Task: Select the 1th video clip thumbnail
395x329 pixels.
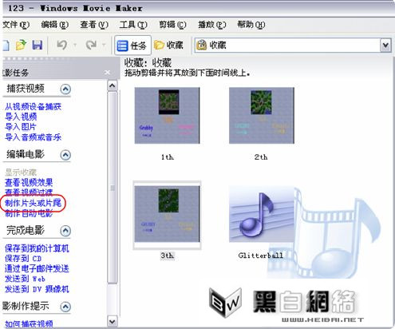Action: click(x=167, y=116)
